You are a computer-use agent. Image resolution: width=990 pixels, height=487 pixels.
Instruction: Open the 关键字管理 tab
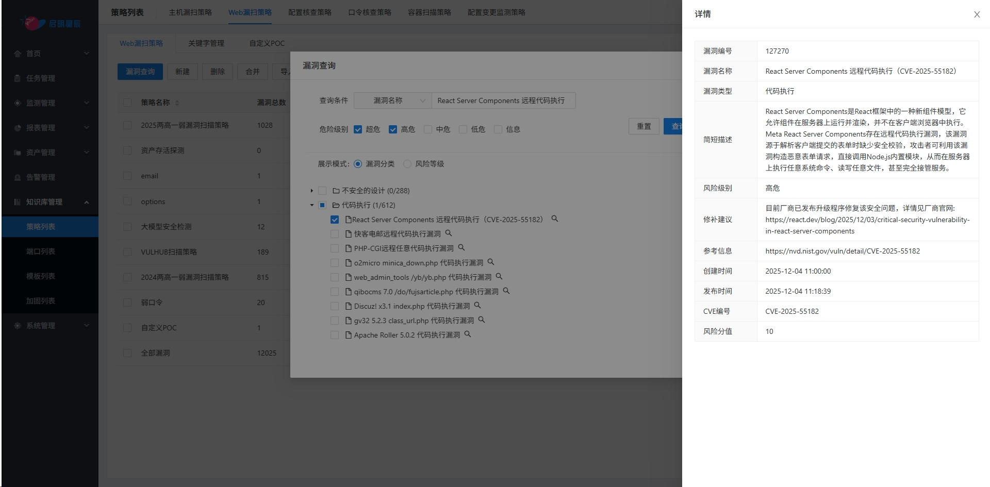coord(206,43)
